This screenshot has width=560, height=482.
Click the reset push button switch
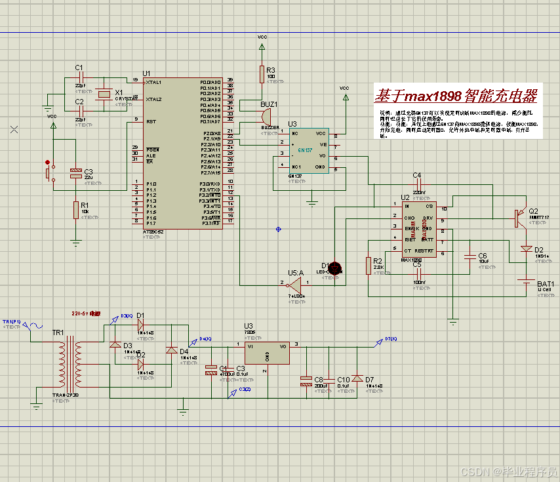pos(49,173)
